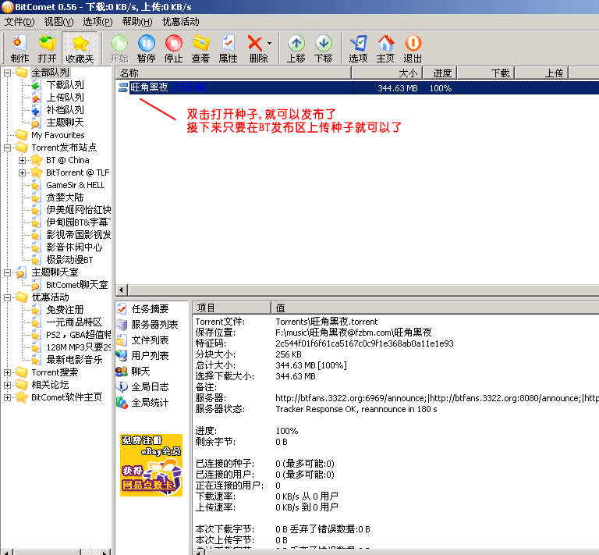
Task: Open the 文件(D) menu
Action: [19, 22]
